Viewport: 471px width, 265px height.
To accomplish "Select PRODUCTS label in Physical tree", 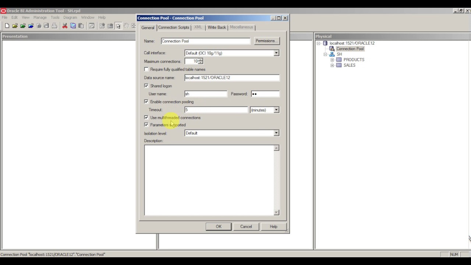I will tap(354, 60).
